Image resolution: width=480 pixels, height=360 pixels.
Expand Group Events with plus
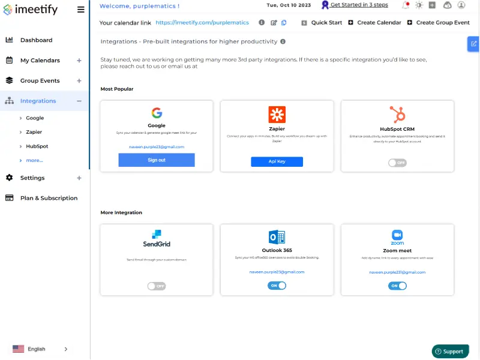79,81
